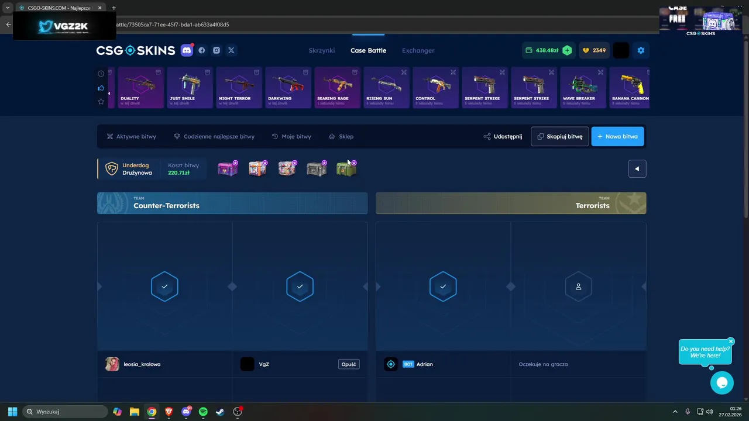Image resolution: width=749 pixels, height=421 pixels.
Task: Show hidden system tray icons chevron
Action: 675,412
